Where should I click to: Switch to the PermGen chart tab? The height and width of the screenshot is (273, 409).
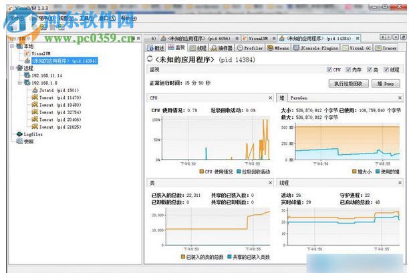[299, 98]
